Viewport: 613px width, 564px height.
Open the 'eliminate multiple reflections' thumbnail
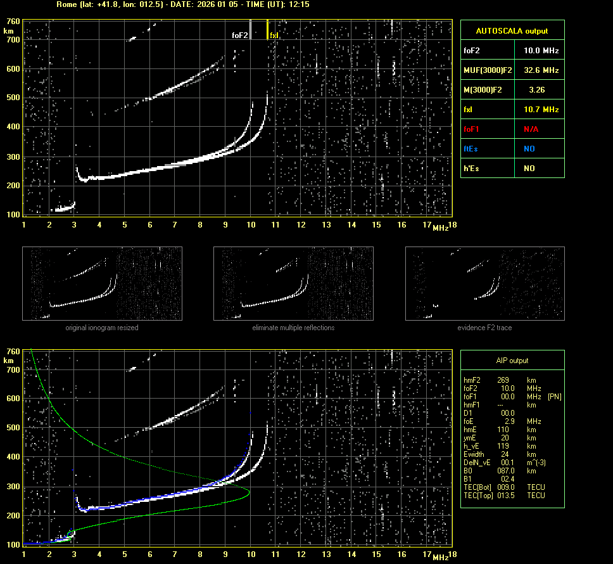(x=293, y=283)
